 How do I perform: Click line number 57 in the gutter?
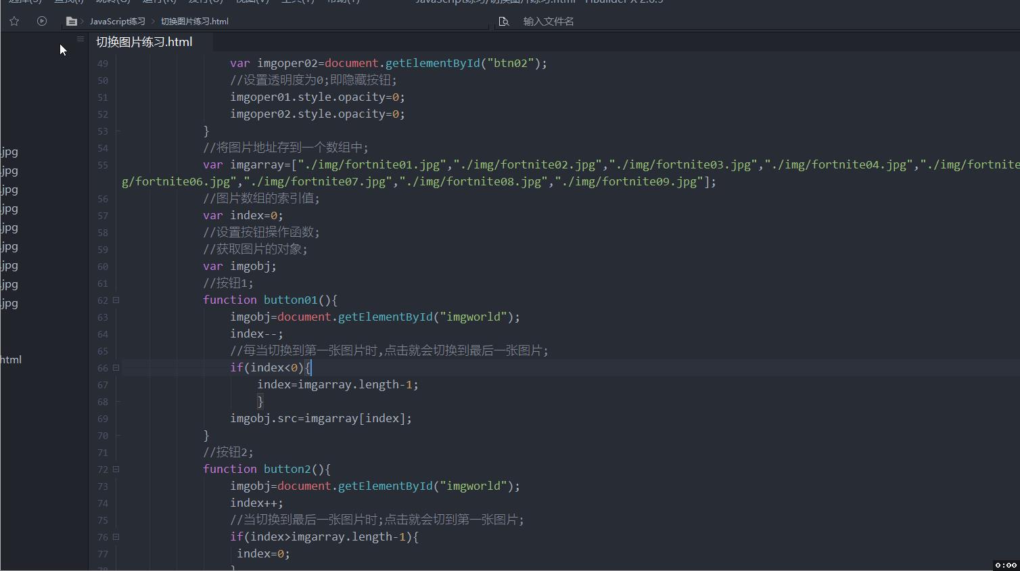click(x=103, y=216)
